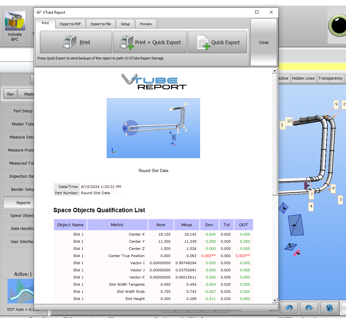Open Bender Setup menu button
The image size is (346, 318).
click(x=19, y=189)
